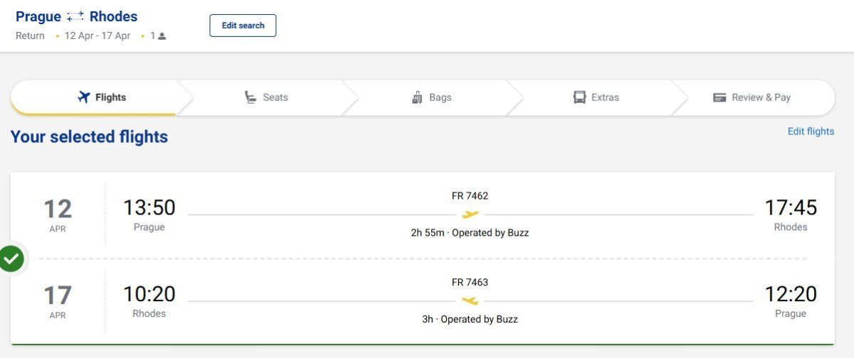This screenshot has height=358, width=854.
Task: Click the yellow plane icon on FR 7463
Action: pyautogui.click(x=470, y=300)
